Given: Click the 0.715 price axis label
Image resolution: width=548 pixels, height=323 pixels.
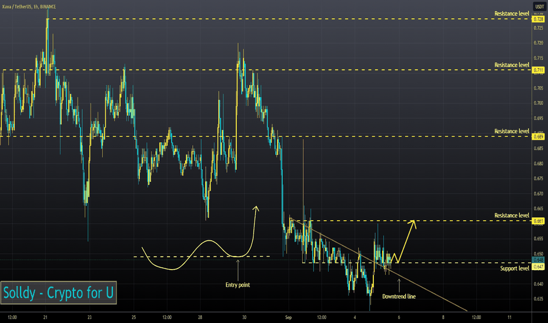Looking at the screenshot, I should click(539, 58).
